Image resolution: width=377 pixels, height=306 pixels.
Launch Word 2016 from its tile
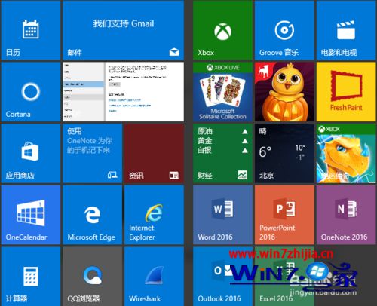click(x=222, y=215)
